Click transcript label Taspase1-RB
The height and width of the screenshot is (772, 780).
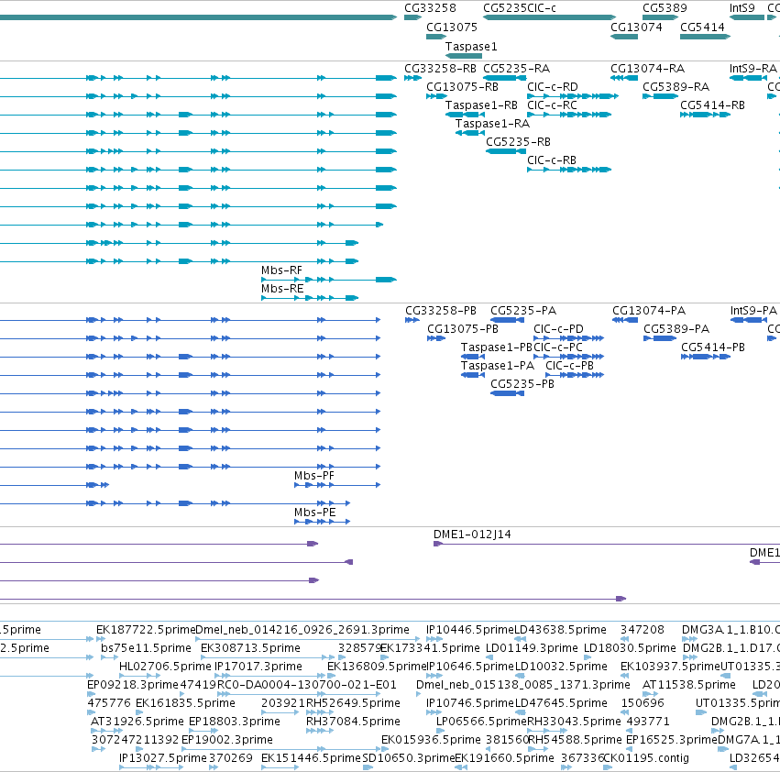[481, 105]
